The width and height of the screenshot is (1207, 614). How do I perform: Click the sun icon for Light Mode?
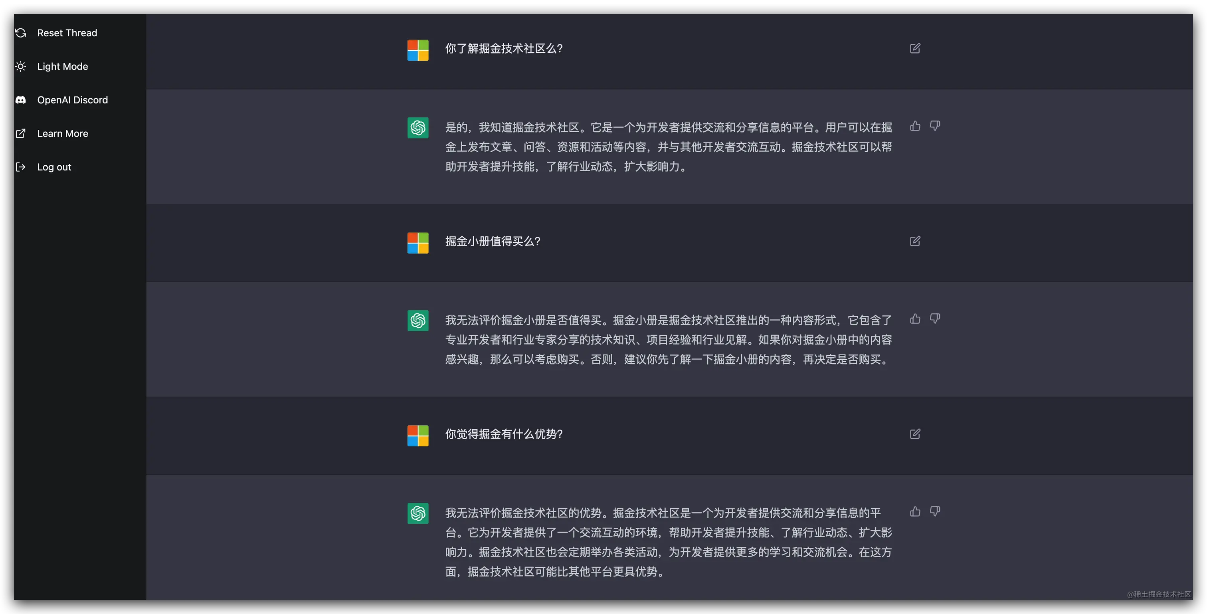[x=21, y=67]
